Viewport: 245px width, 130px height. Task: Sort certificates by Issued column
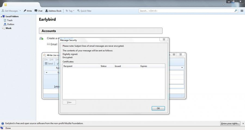(x=126, y=66)
